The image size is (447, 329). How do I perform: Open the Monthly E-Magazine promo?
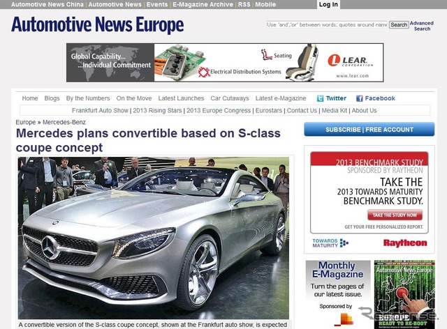click(x=338, y=280)
